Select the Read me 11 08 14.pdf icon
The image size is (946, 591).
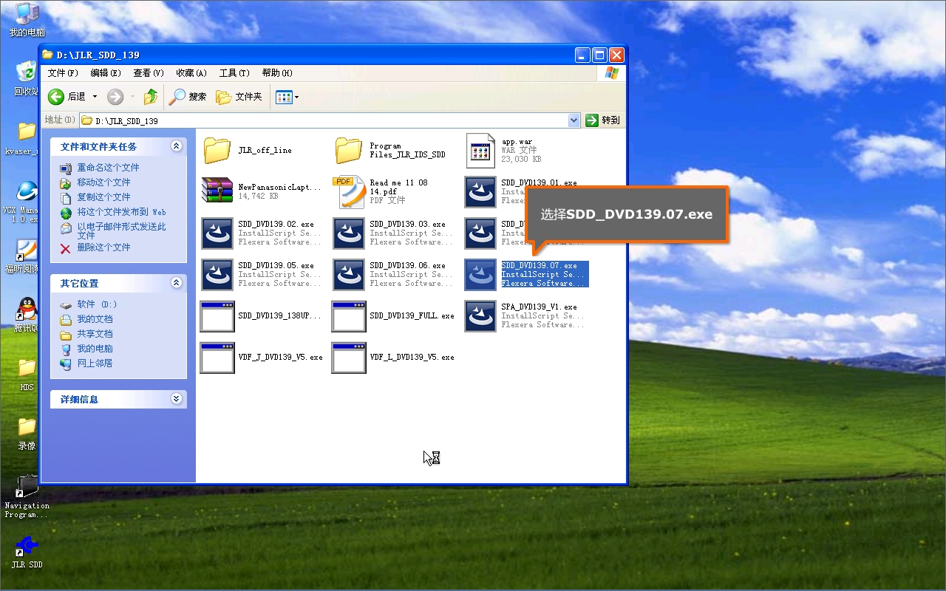point(349,192)
